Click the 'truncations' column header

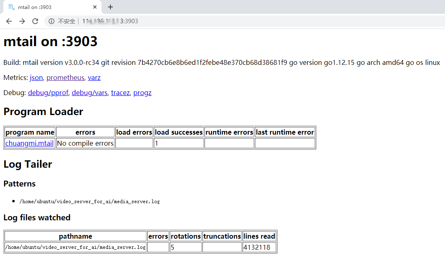point(222,236)
